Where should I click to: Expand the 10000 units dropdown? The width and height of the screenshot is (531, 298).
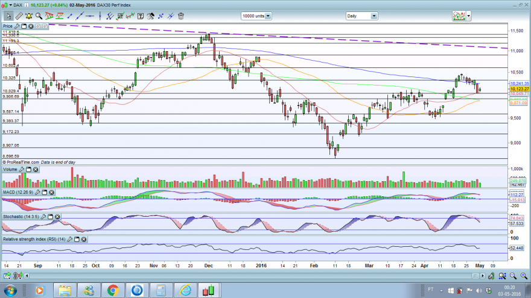pyautogui.click(x=267, y=16)
